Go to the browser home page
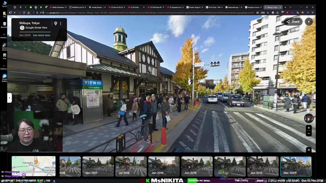The width and height of the screenshot is (326, 183). coord(29,12)
